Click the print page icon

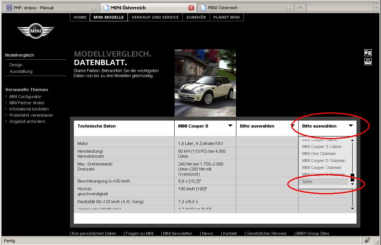click(368, 62)
